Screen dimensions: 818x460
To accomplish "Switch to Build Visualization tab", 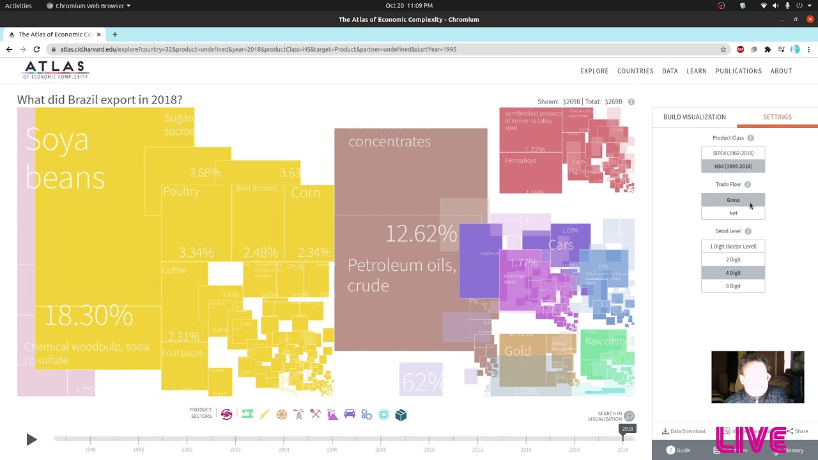I will click(695, 117).
